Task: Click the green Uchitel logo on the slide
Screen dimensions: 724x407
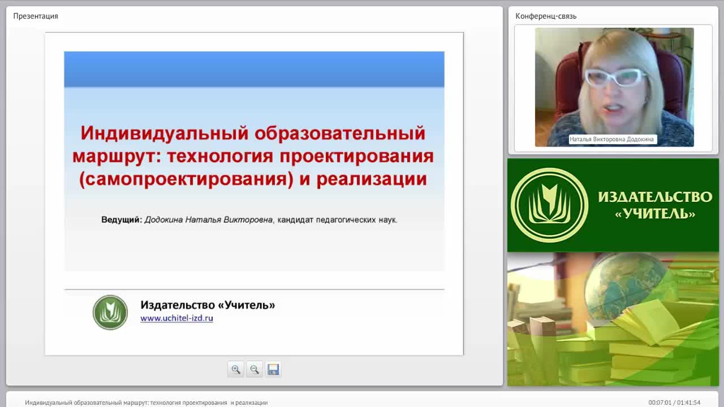Action: click(110, 312)
